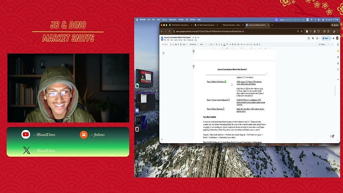
Task: Click the orange Substack icon on overlay
Action: tap(83, 135)
